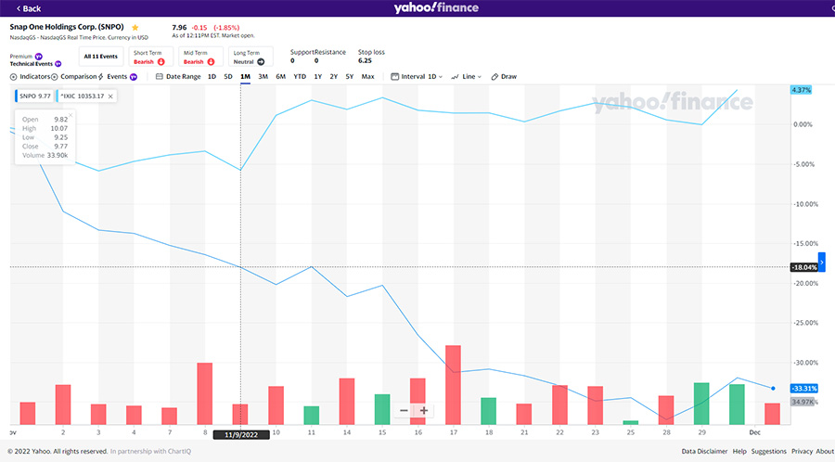Image resolution: width=835 pixels, height=462 pixels.
Task: Select the 1D date range
Action: click(212, 77)
